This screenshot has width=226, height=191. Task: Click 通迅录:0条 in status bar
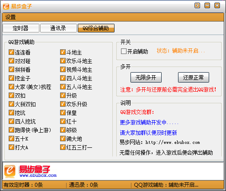83,185
